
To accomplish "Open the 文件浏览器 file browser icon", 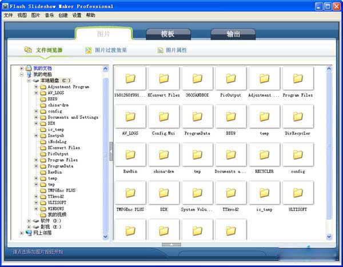I will (28, 50).
